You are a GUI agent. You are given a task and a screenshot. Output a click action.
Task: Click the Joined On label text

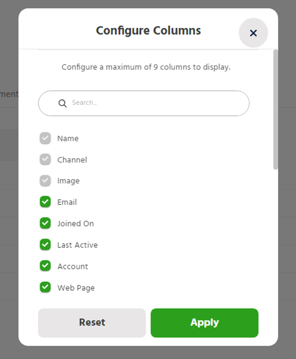coord(75,223)
